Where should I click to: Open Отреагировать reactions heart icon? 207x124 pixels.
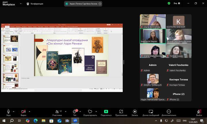click(x=90, y=113)
